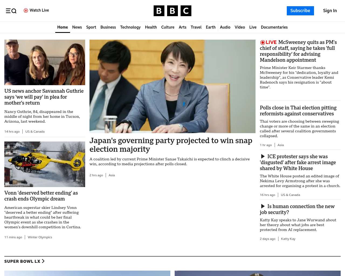Screen dimensions: 345x276
Task: Switch to the Sport section
Action: point(91,27)
